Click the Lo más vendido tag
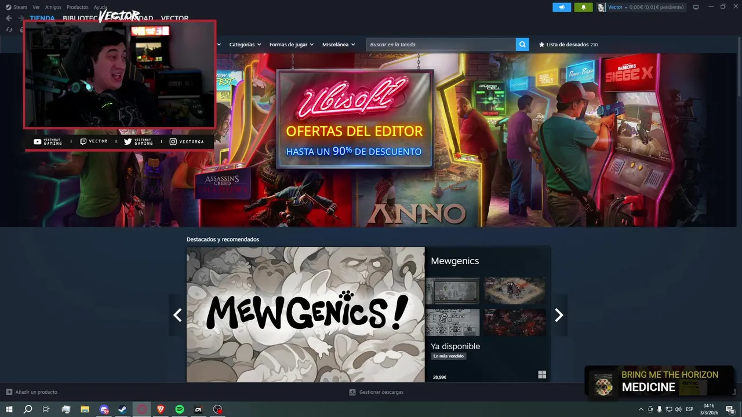The height and width of the screenshot is (417, 742). (x=449, y=356)
